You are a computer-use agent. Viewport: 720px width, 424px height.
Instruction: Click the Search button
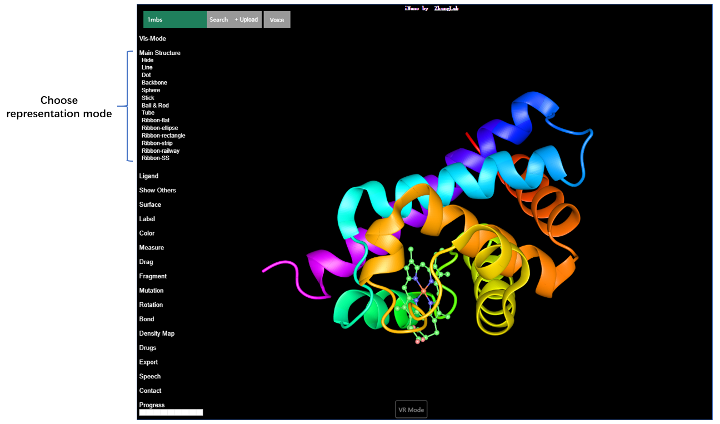[218, 19]
